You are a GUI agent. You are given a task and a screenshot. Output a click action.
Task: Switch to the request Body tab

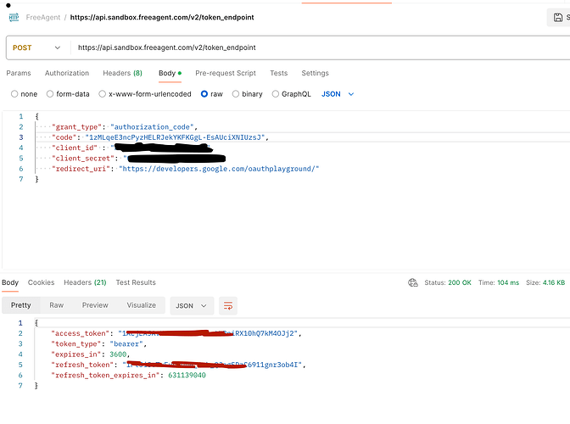click(170, 73)
